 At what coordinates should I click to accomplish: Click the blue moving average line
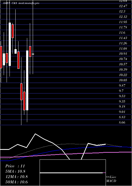click(x=66, y=149)
